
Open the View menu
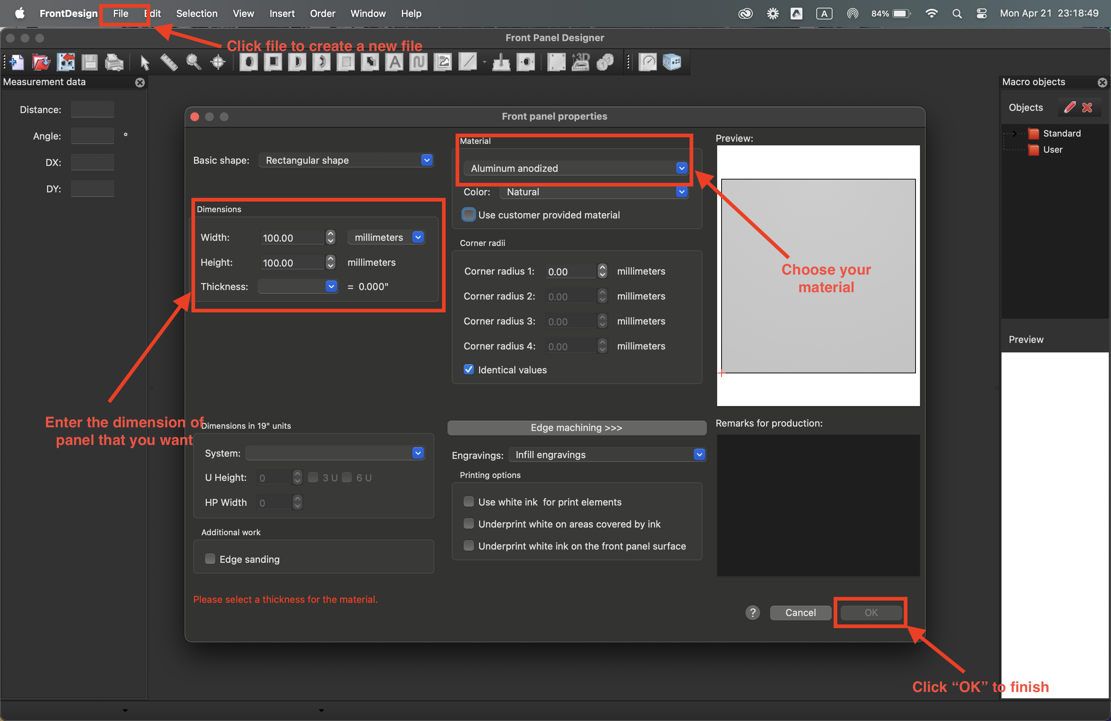(x=243, y=14)
